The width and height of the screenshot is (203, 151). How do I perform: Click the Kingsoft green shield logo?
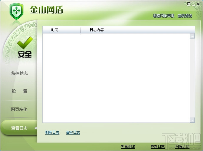pyautogui.click(x=16, y=11)
